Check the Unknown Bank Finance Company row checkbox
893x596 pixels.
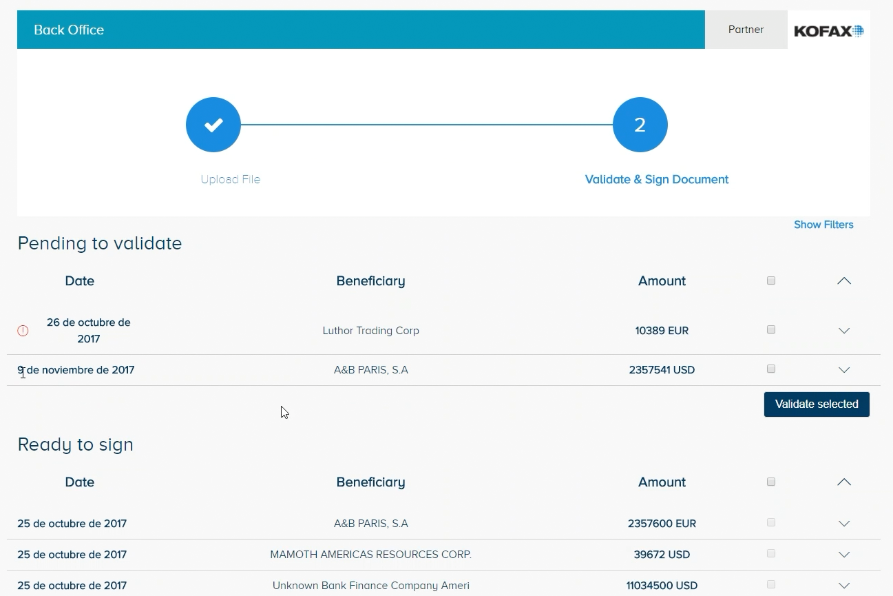770,585
